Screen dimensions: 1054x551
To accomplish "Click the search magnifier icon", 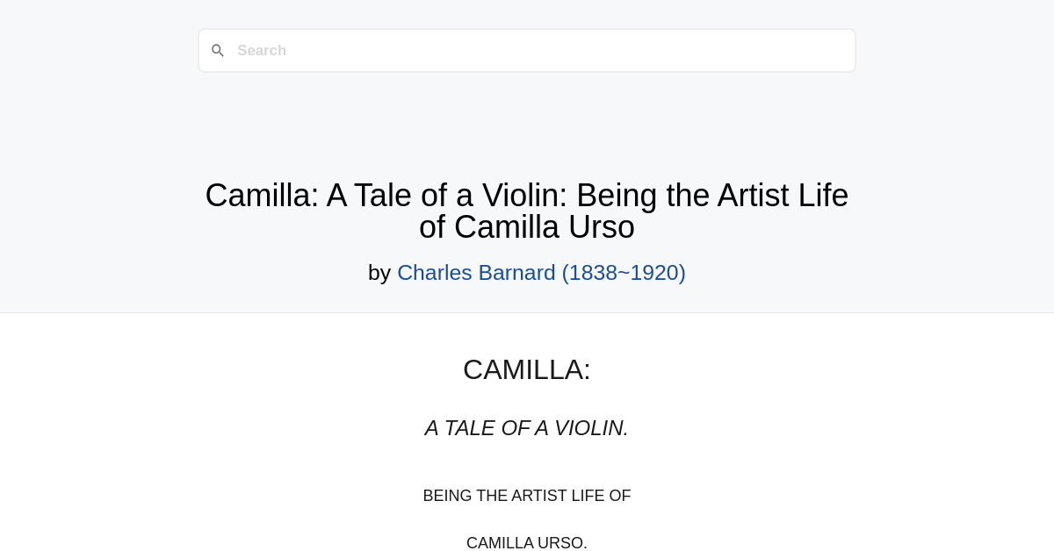I will pyautogui.click(x=218, y=50).
